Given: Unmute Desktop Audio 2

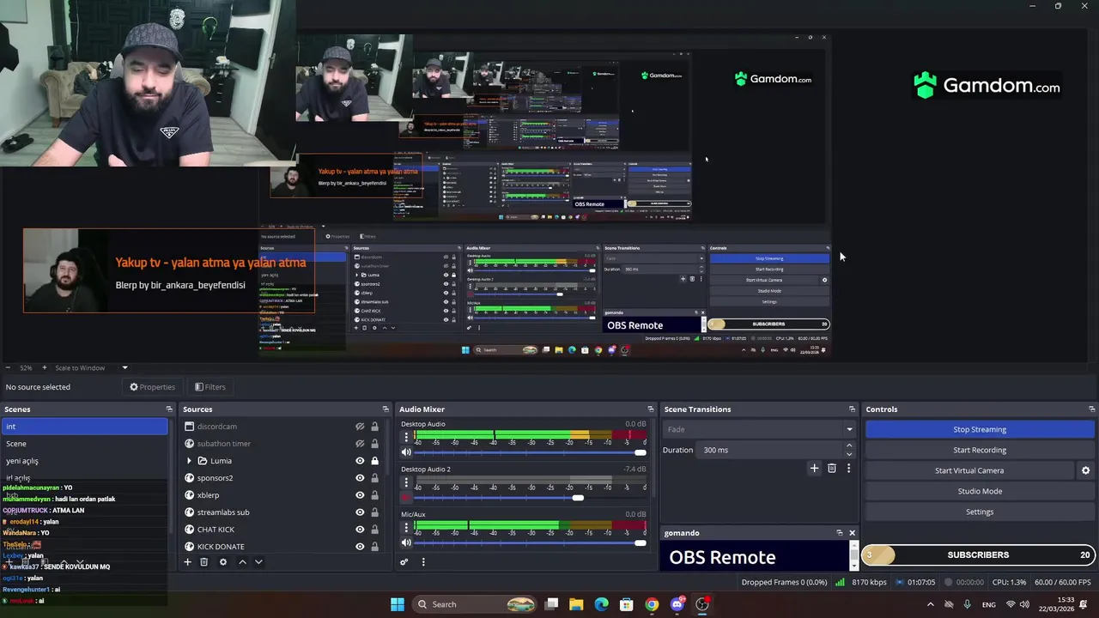Looking at the screenshot, I should click(x=406, y=498).
